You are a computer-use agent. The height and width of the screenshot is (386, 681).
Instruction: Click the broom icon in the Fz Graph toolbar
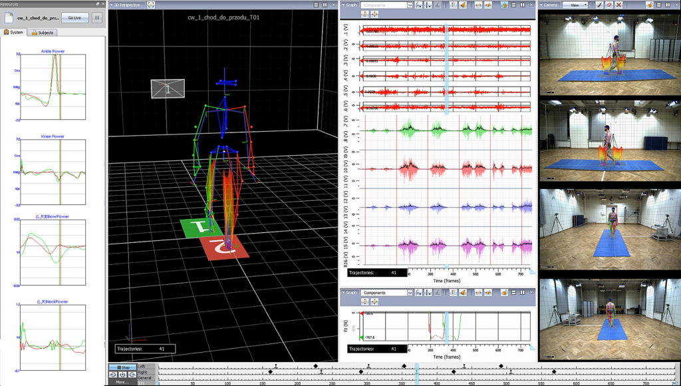click(x=463, y=293)
